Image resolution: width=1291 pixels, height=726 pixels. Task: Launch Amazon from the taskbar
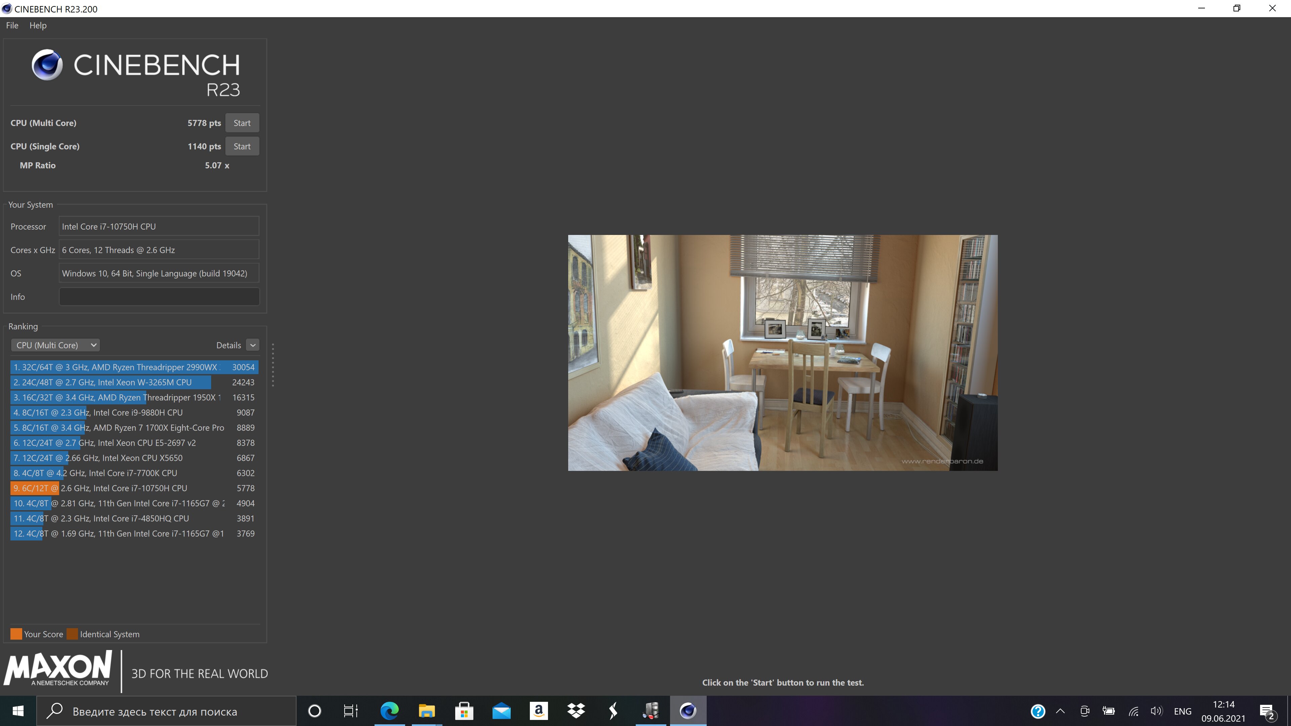(539, 711)
